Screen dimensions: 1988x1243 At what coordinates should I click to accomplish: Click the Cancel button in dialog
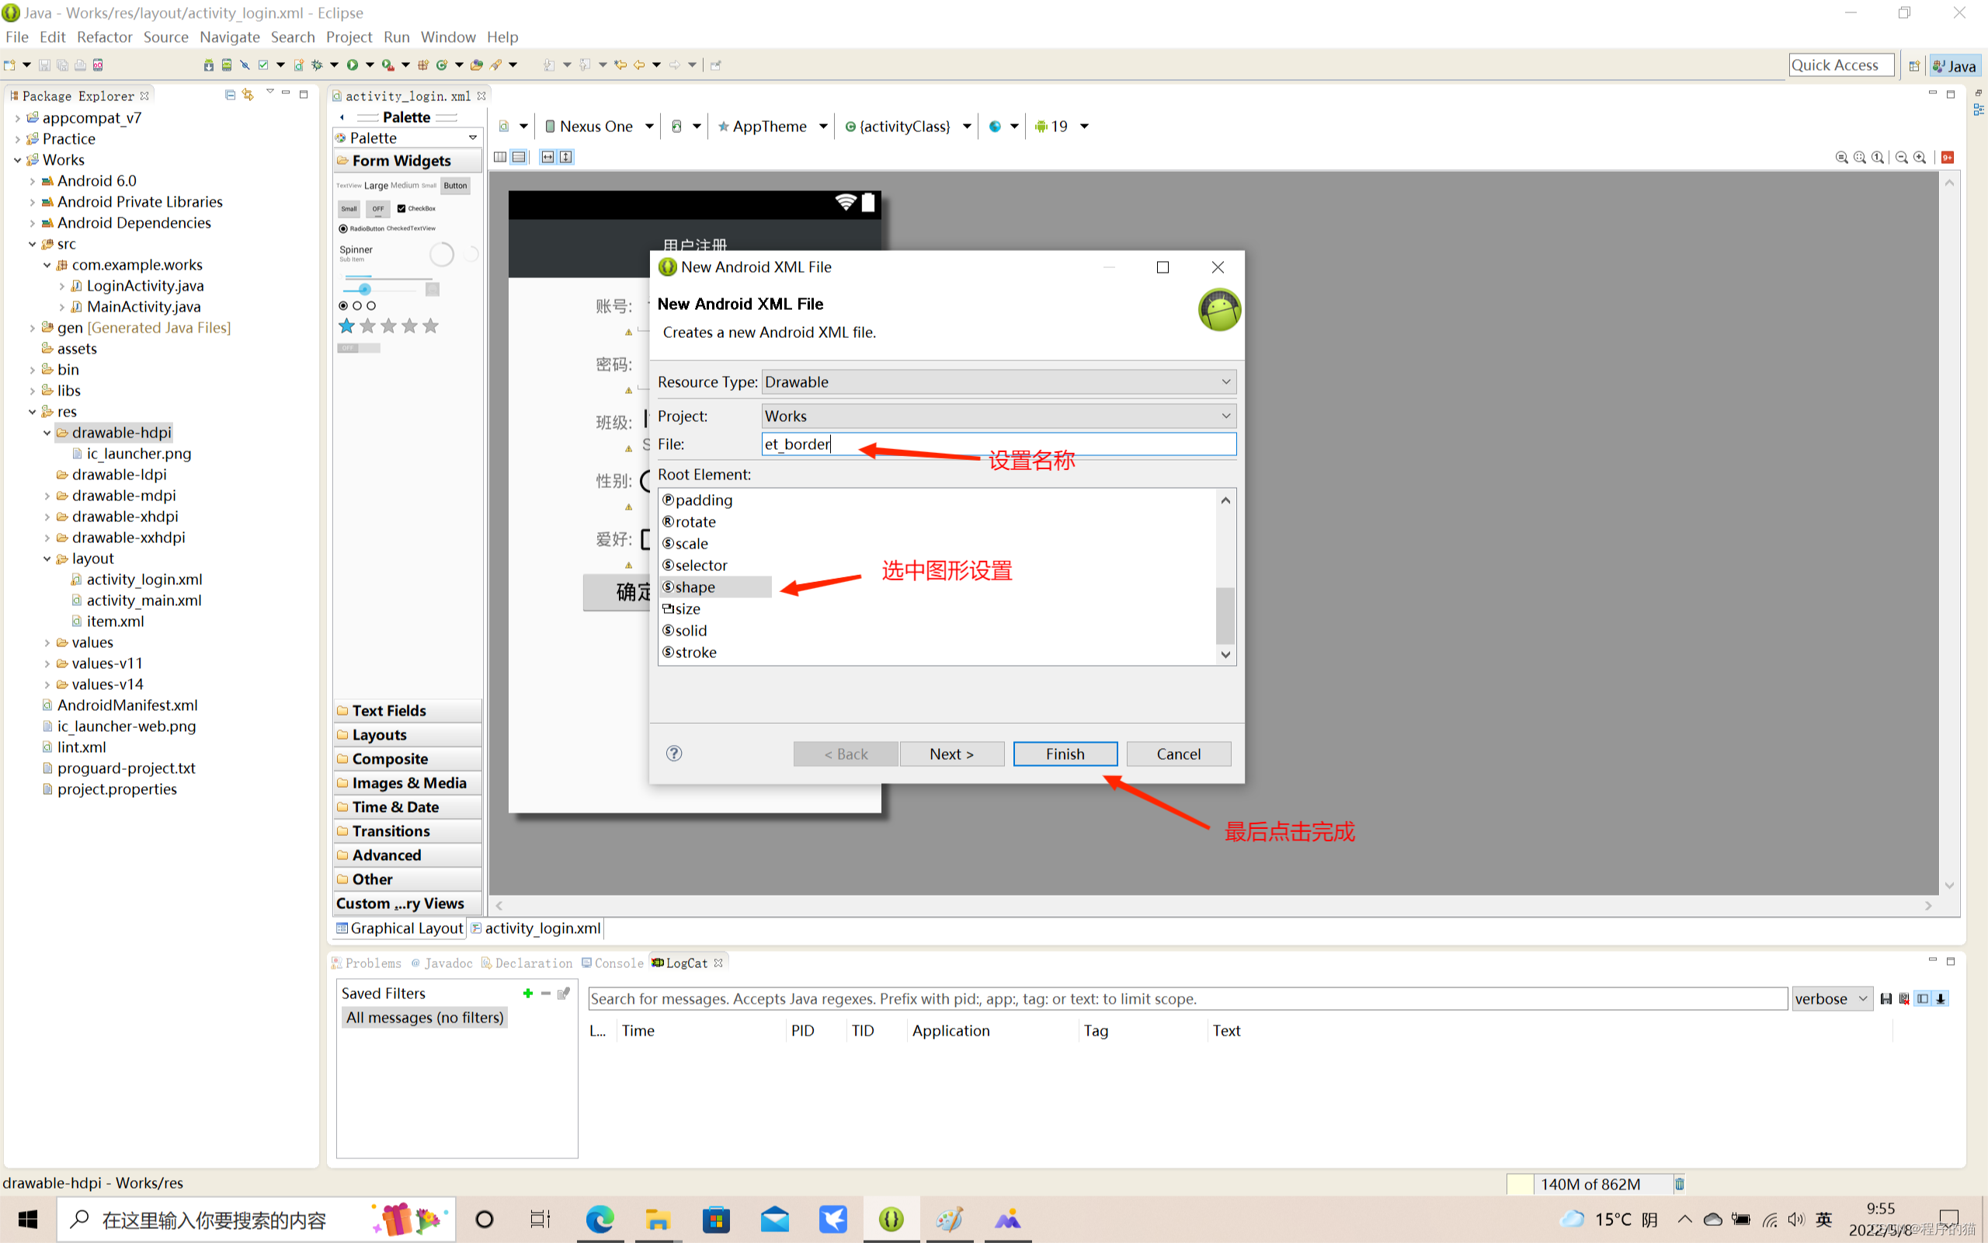pyautogui.click(x=1178, y=754)
